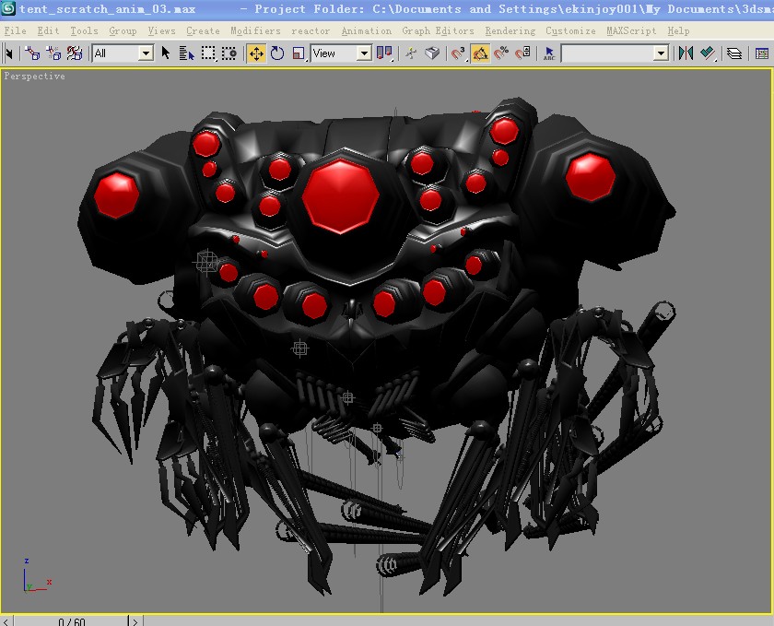Click the Mirror tool icon
The width and height of the screenshot is (774, 626).
pos(686,53)
